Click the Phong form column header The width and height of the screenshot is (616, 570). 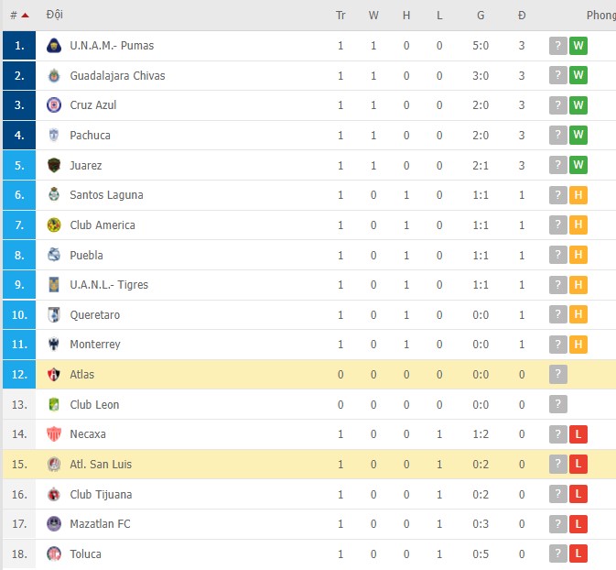pos(600,15)
